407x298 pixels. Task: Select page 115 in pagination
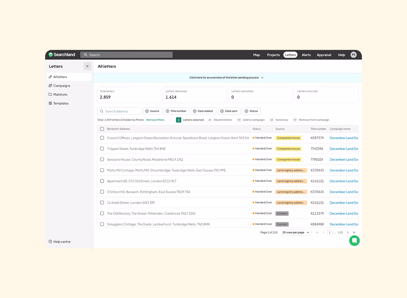pos(340,232)
